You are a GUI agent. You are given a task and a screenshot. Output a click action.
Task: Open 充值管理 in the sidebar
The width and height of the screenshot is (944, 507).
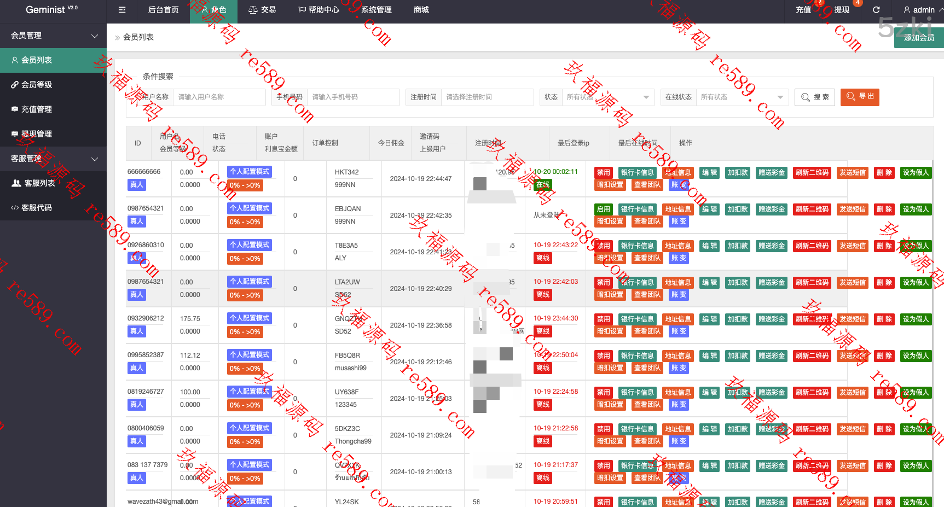coord(37,109)
